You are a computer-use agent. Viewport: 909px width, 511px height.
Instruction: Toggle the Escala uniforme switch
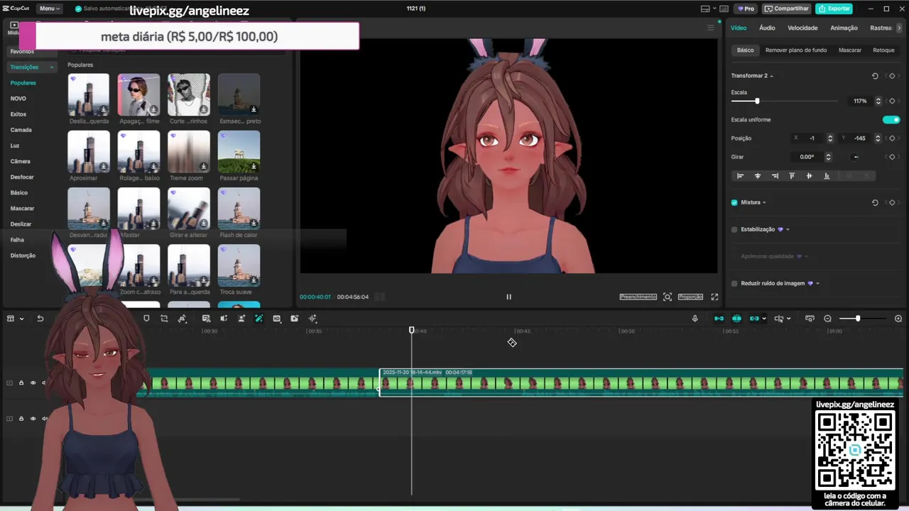pyautogui.click(x=891, y=120)
